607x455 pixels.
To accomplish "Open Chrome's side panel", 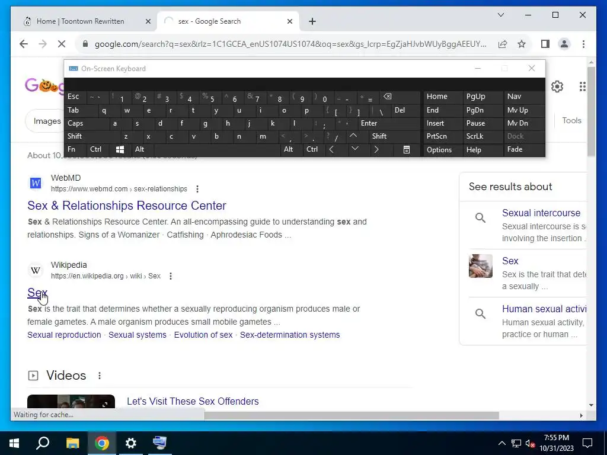I will [545, 44].
